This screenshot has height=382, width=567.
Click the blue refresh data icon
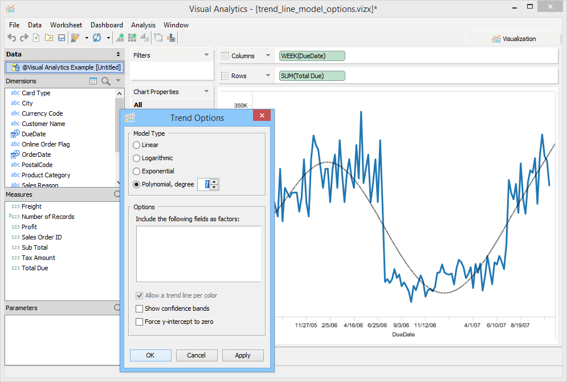[x=97, y=38]
